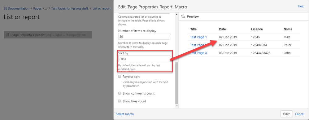Go to SE Documentation breadcrumb
309x120 pixels.
click(16, 8)
